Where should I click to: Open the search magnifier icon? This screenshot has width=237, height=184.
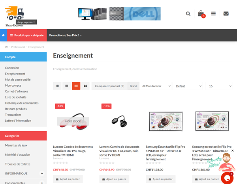coord(188,14)
